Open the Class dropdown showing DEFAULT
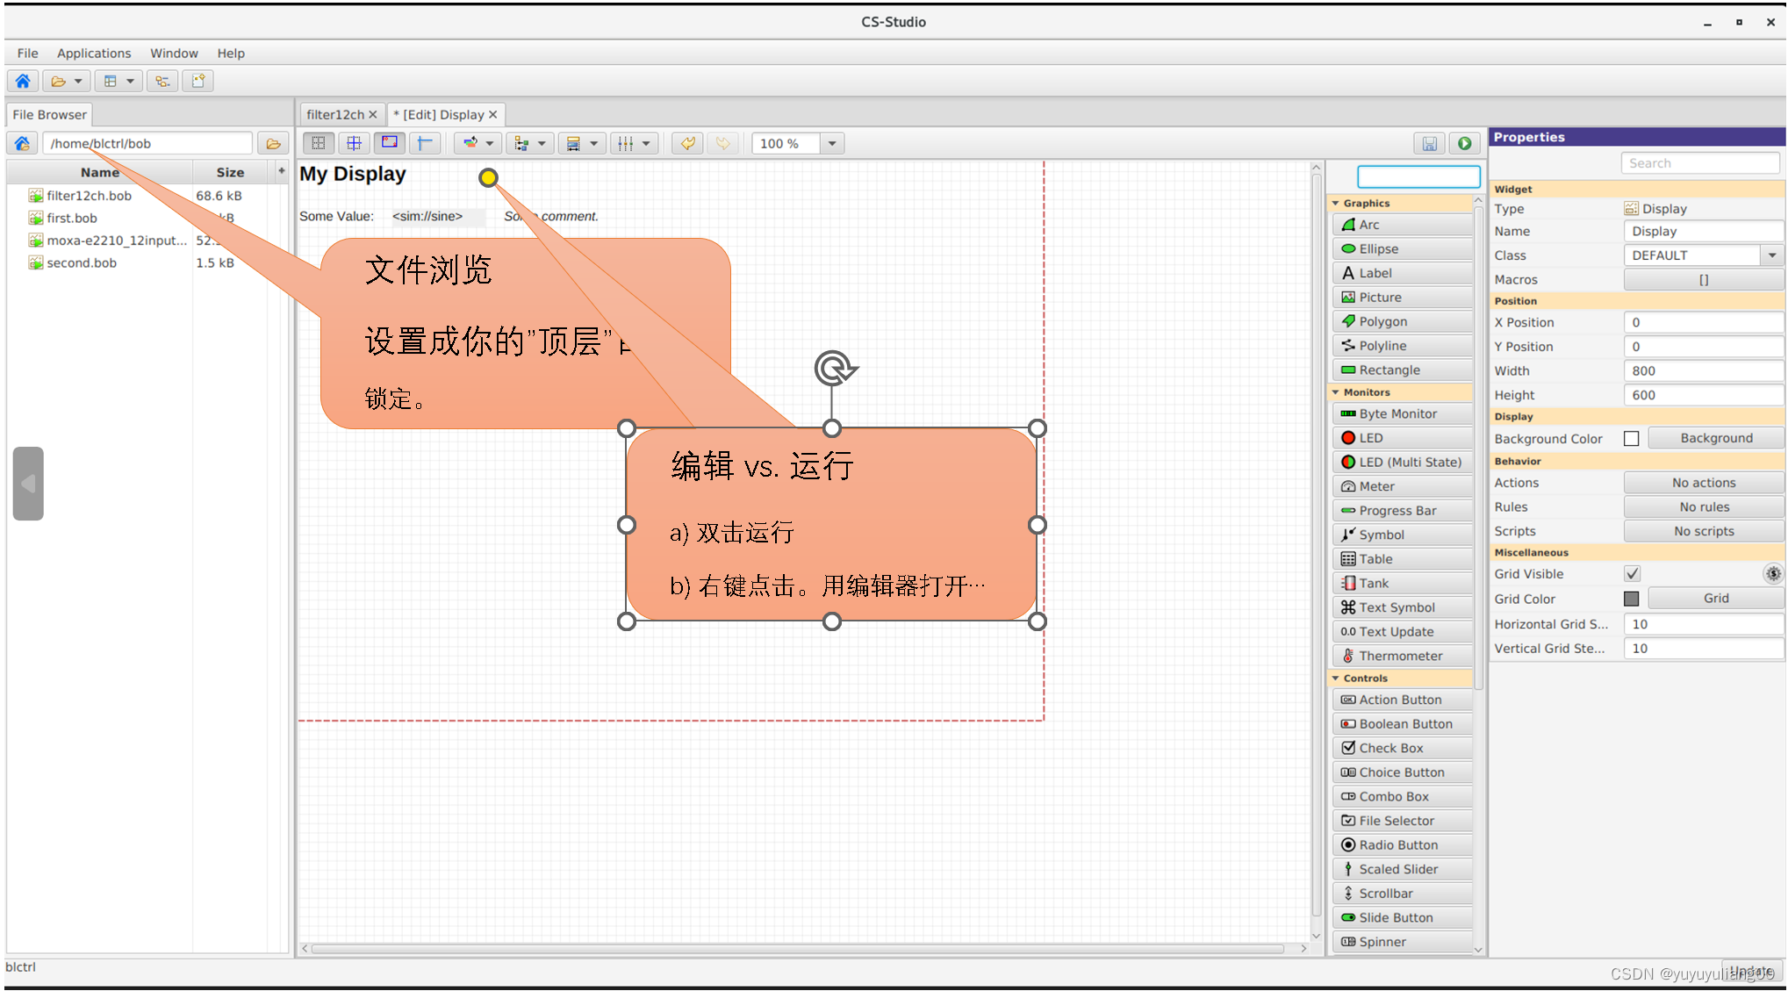Viewport: 1788px width, 991px height. (1770, 255)
